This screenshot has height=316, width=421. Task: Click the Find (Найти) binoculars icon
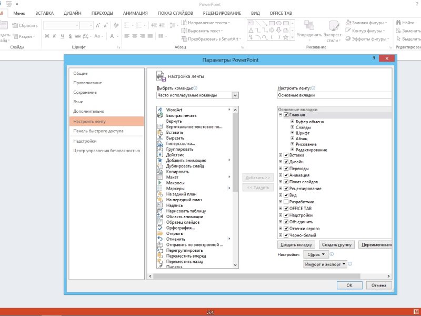point(398,23)
